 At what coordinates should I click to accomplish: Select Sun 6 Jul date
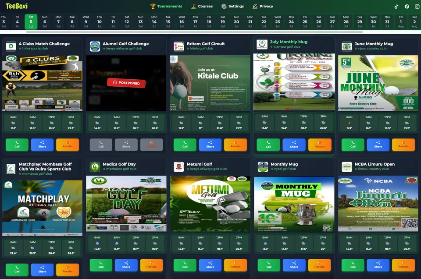45,21
